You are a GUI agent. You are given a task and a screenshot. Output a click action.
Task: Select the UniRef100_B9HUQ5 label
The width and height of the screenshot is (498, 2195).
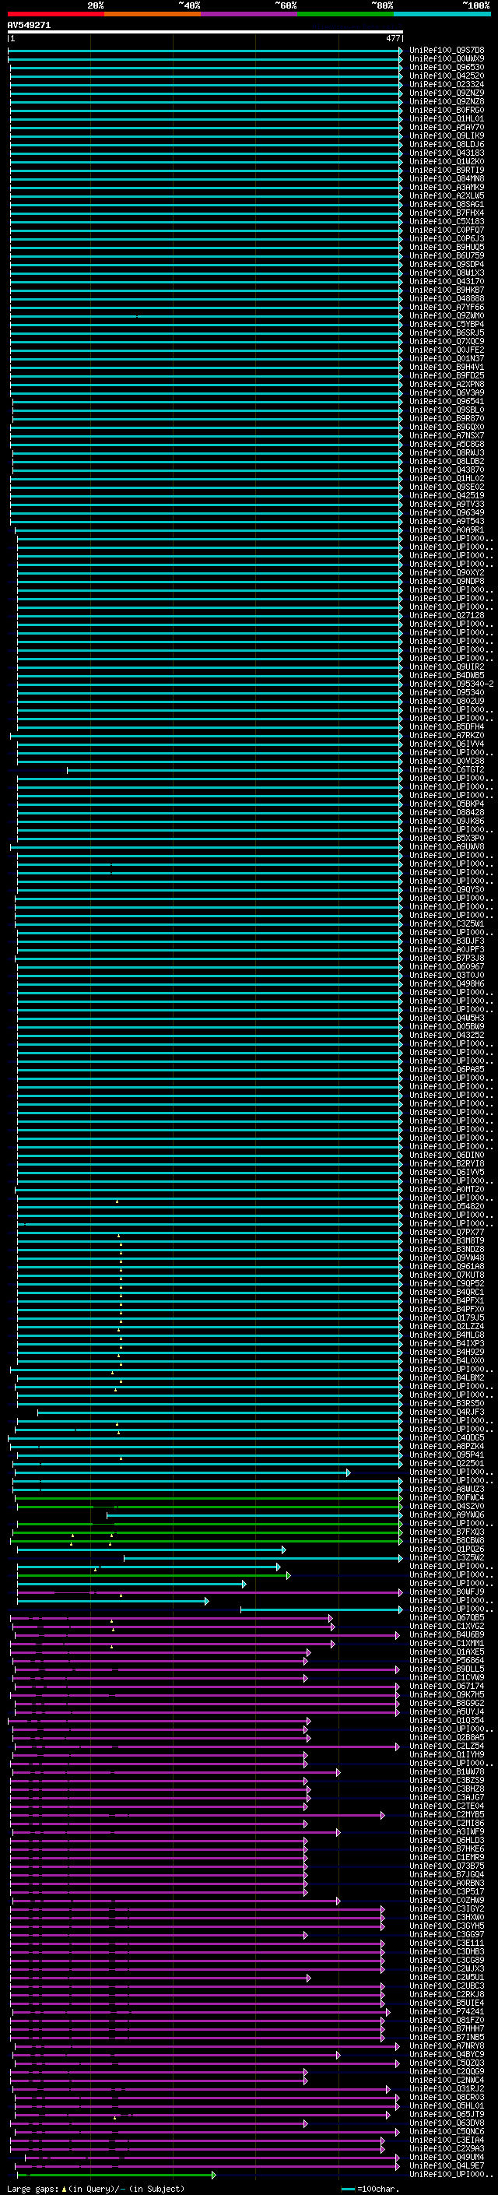pyautogui.click(x=446, y=247)
